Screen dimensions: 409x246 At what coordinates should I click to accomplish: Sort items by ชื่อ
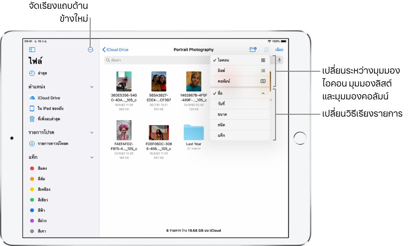coord(240,93)
